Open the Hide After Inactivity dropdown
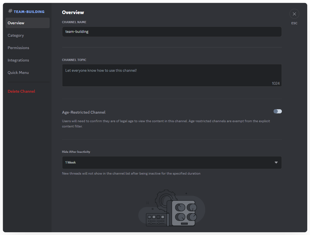The height and width of the screenshot is (235, 310). point(172,162)
